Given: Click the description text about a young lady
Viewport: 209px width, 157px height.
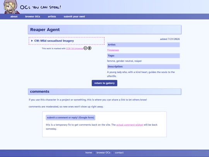Looking at the screenshot, I should click(x=141, y=74).
